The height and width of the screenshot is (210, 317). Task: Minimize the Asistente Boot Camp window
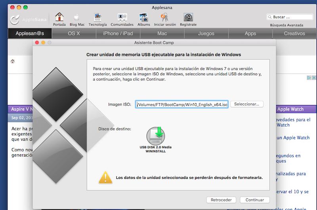[43, 43]
